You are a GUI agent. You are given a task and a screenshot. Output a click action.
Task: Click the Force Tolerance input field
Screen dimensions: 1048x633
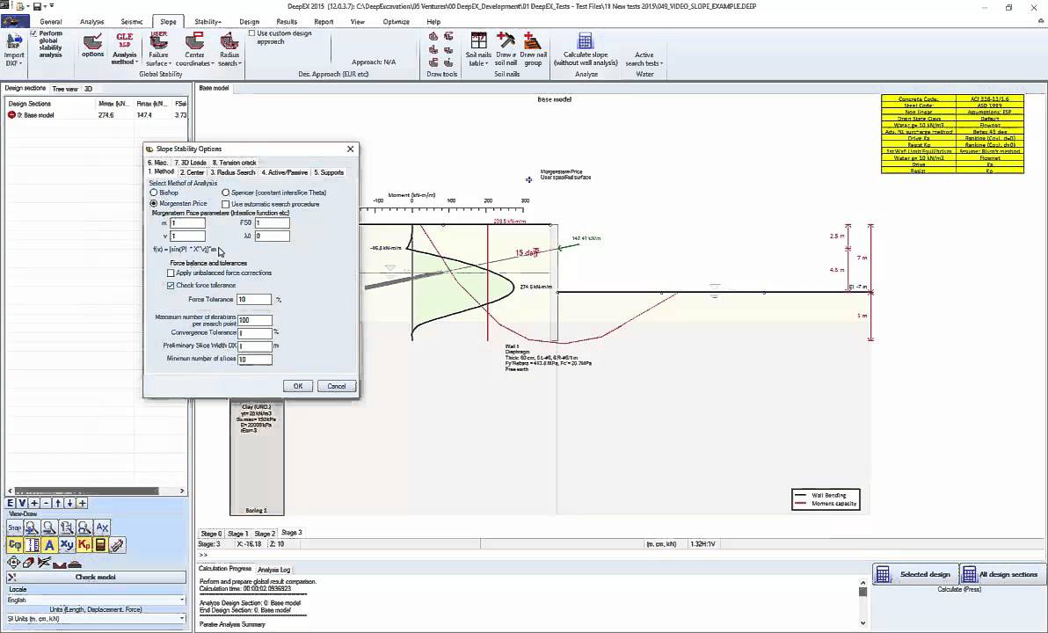tap(254, 300)
